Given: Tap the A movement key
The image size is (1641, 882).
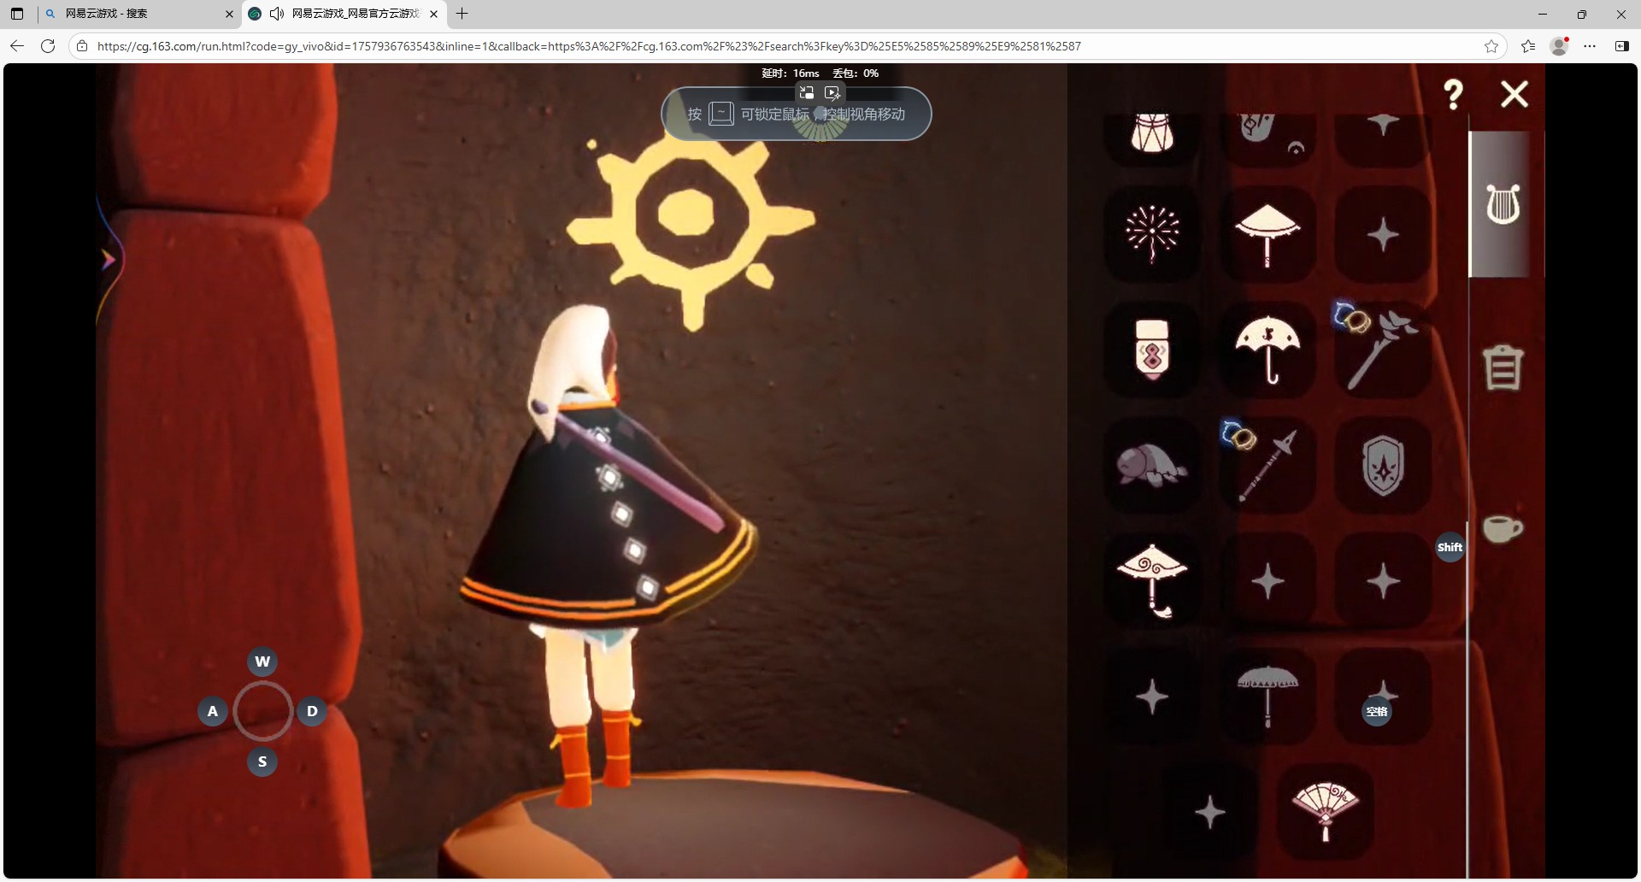Looking at the screenshot, I should coord(213,711).
